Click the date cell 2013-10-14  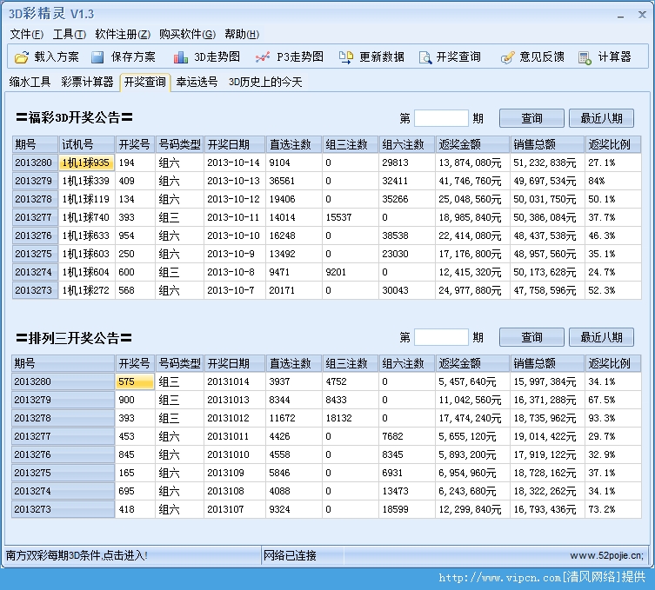(234, 162)
